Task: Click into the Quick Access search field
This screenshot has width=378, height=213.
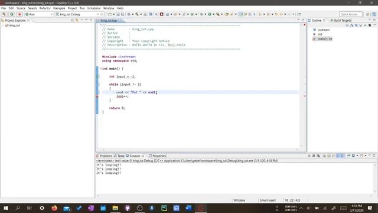Action: tap(350, 14)
